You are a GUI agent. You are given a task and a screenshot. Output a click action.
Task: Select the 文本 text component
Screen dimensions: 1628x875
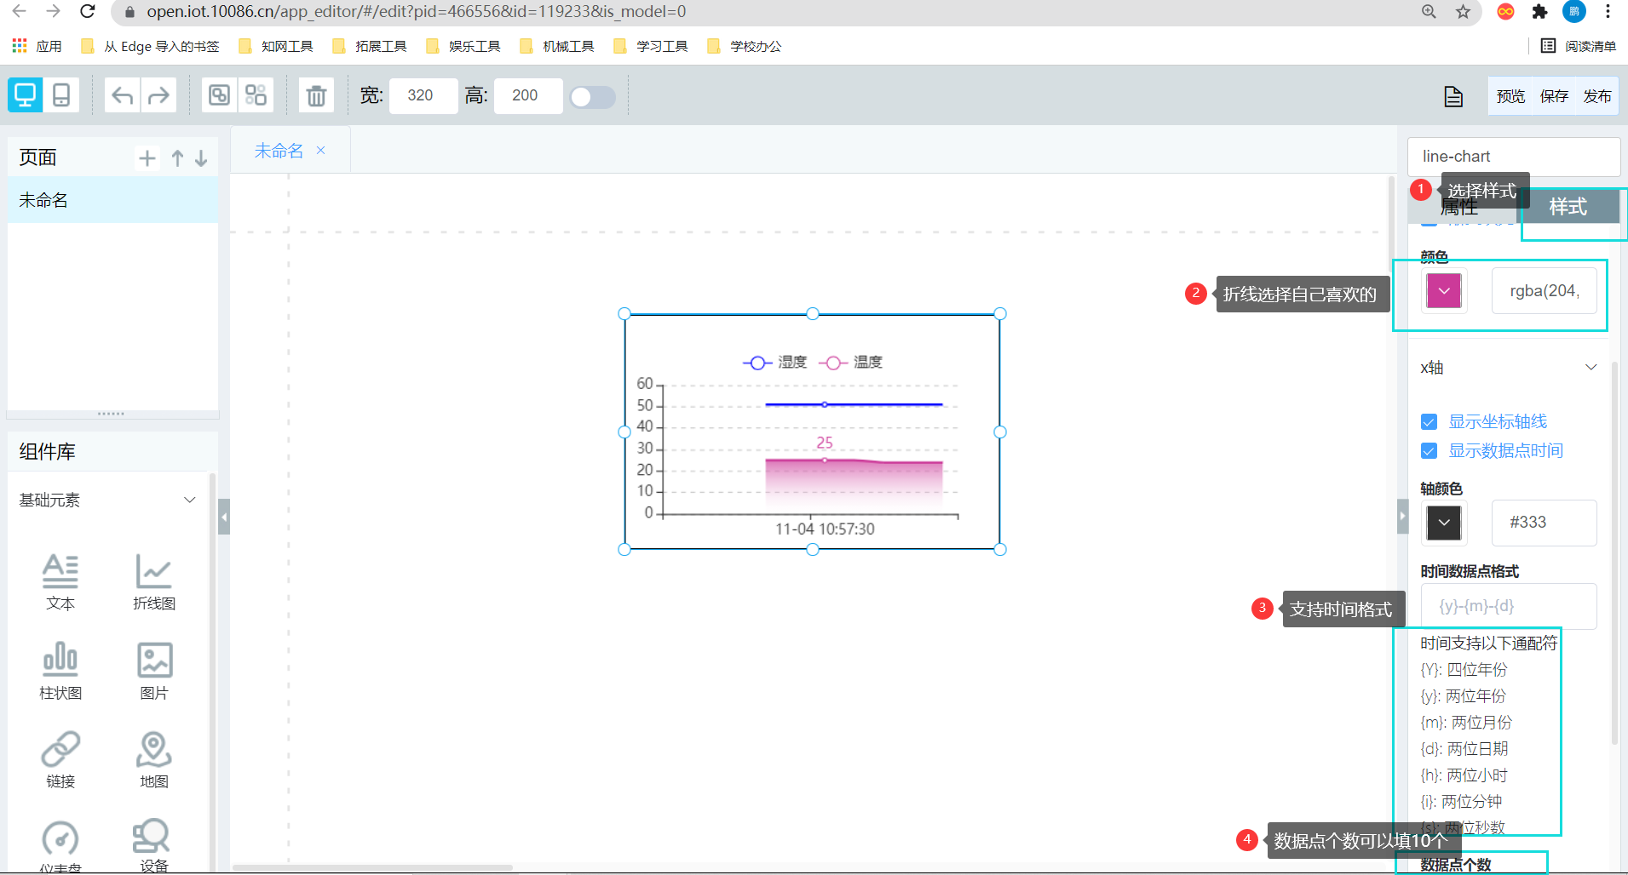[60, 582]
